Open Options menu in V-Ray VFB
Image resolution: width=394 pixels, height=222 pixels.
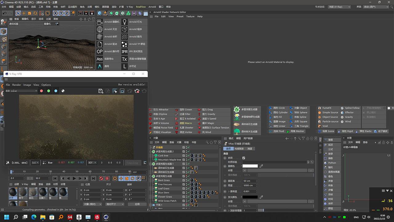tap(46, 85)
